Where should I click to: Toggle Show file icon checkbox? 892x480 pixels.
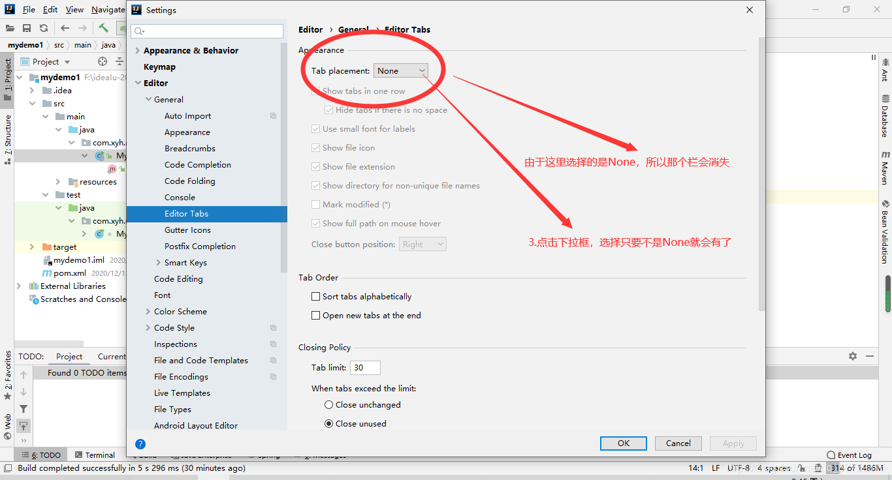(316, 148)
